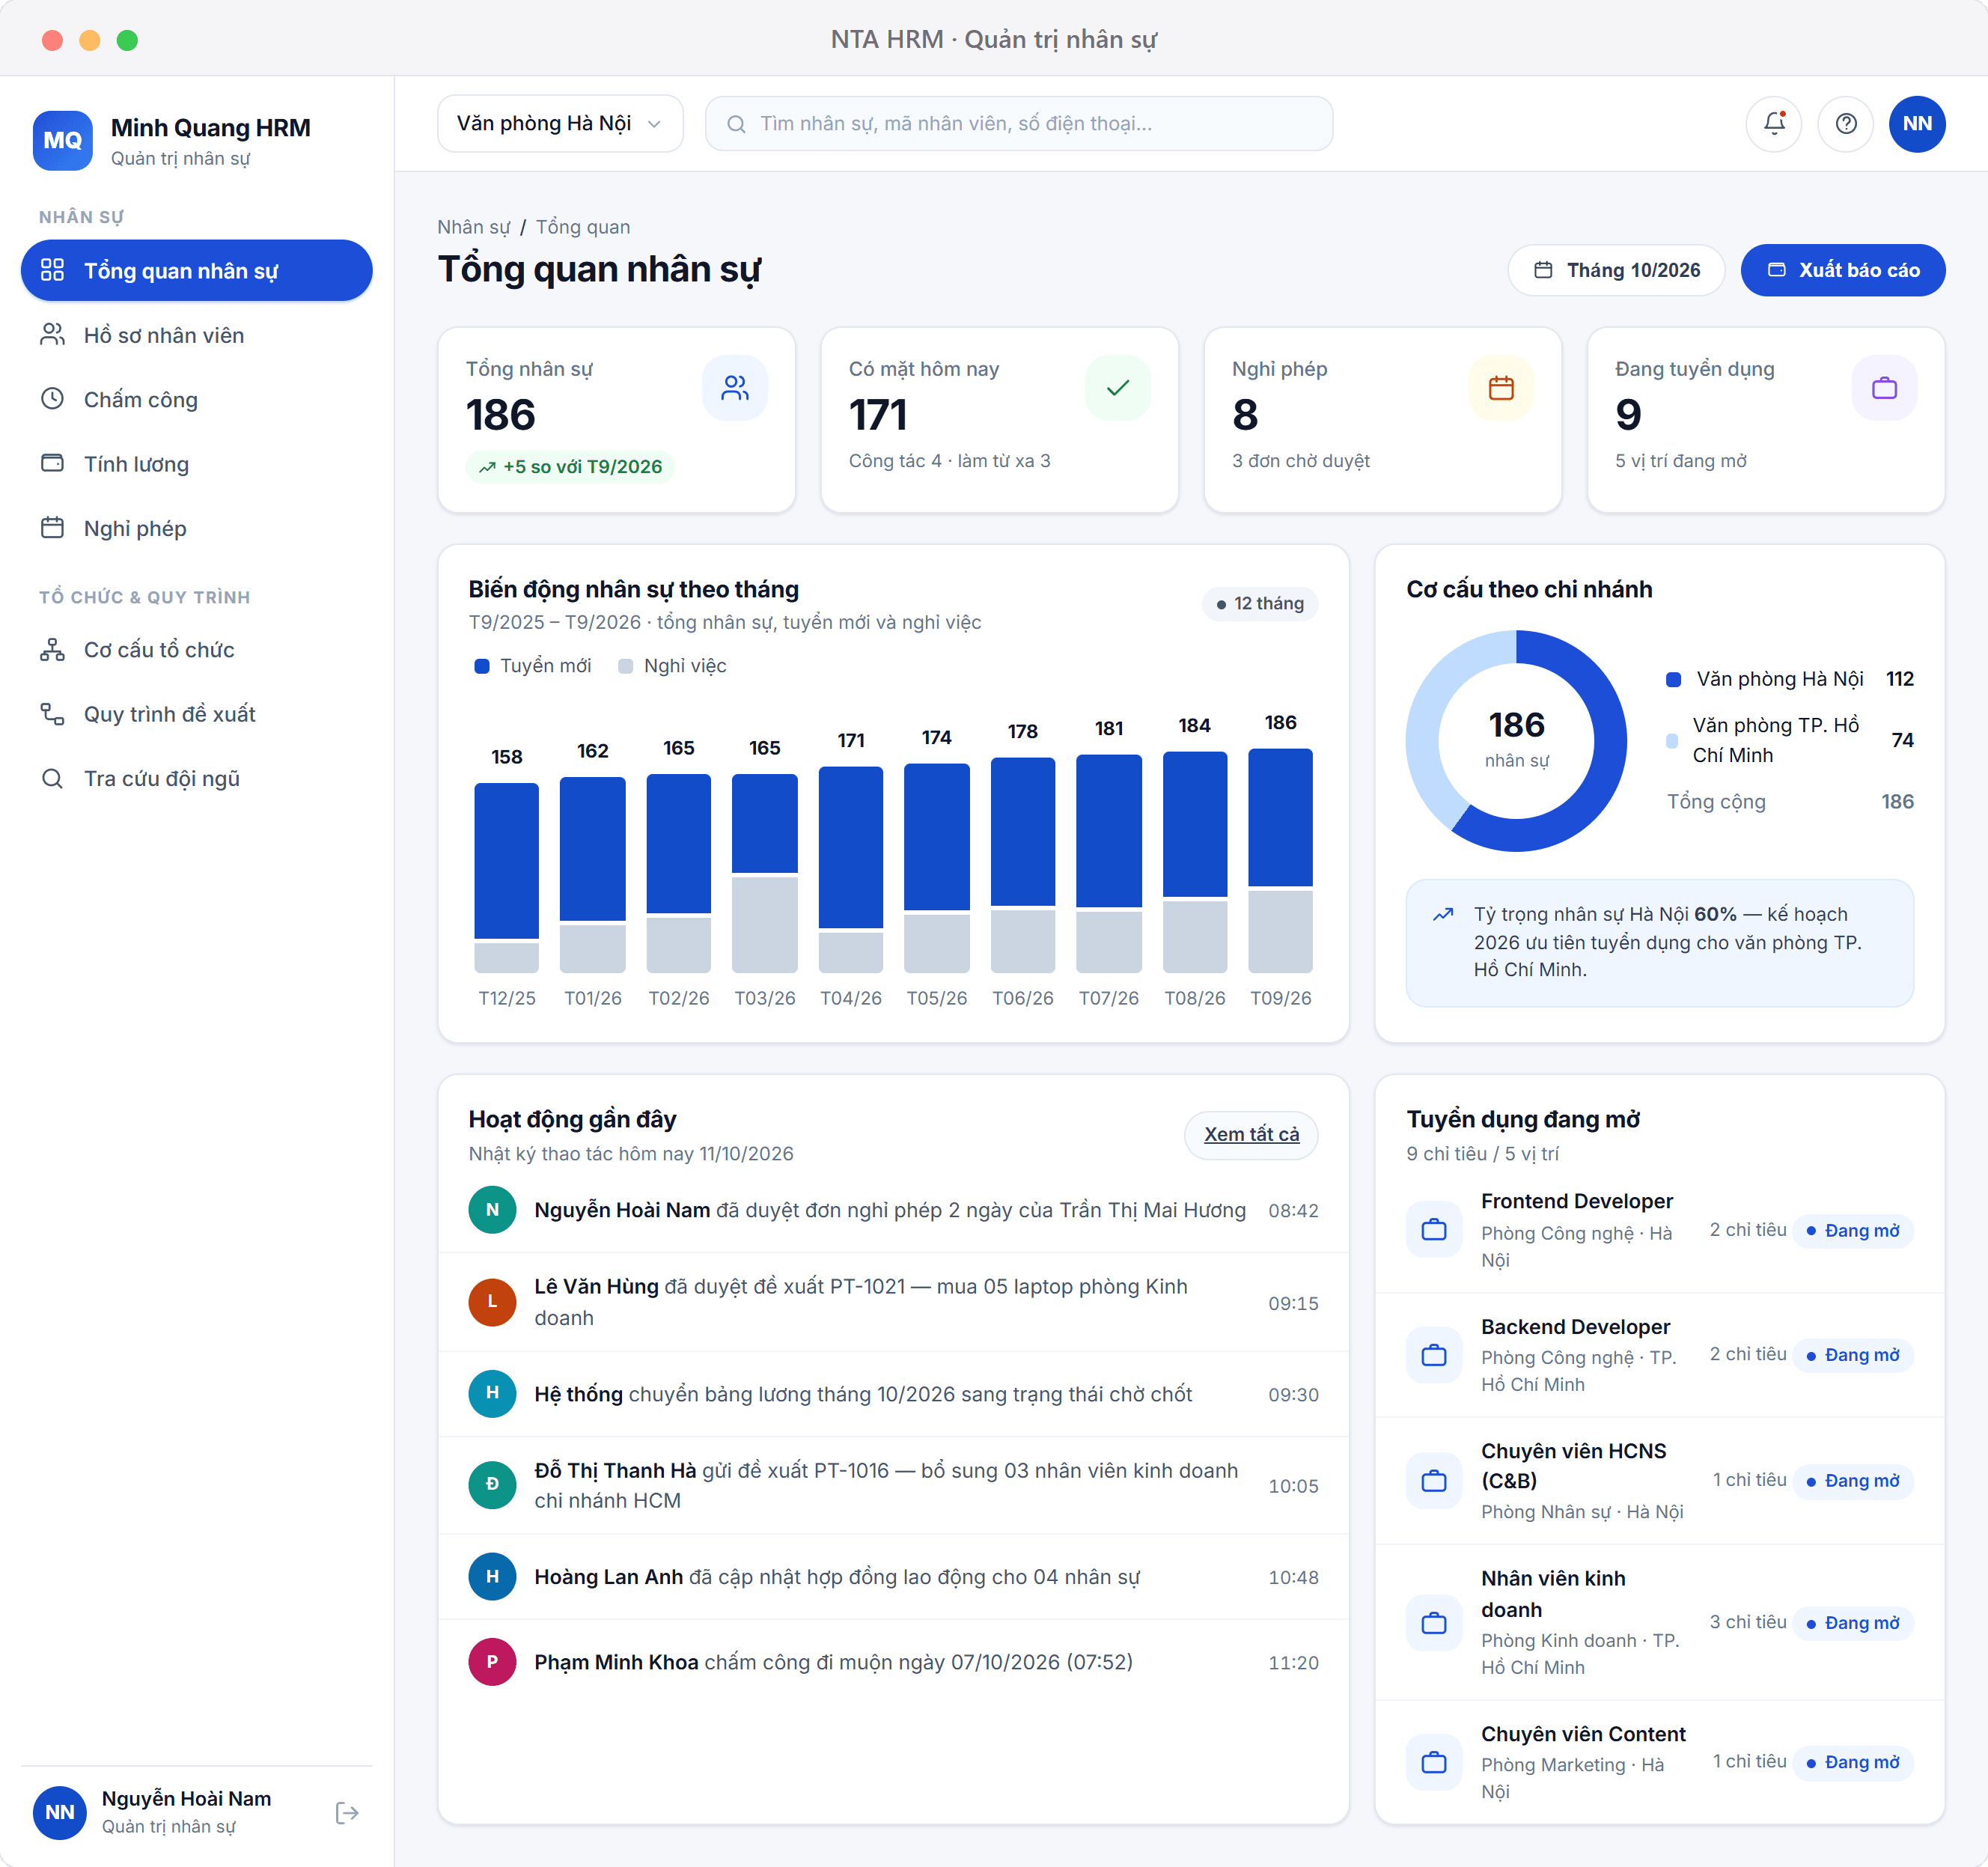Click the trend arrow icon in Tỷ trọng note
Viewport: 1988px width, 1867px height.
(x=1442, y=914)
